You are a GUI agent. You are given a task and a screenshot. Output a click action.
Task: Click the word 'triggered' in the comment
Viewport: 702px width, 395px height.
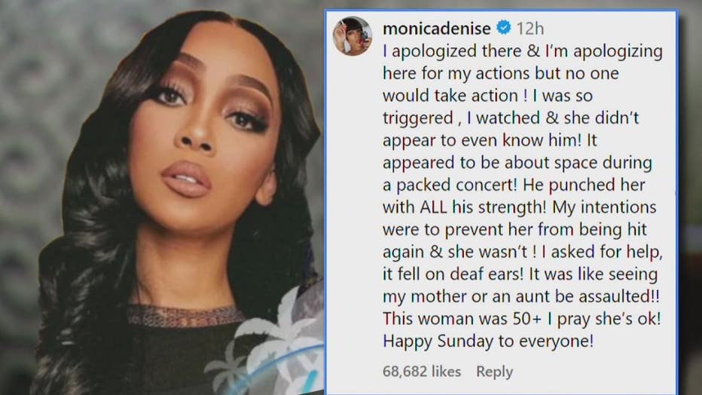click(x=418, y=118)
